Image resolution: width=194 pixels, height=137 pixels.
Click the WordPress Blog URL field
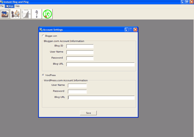point(101,98)
